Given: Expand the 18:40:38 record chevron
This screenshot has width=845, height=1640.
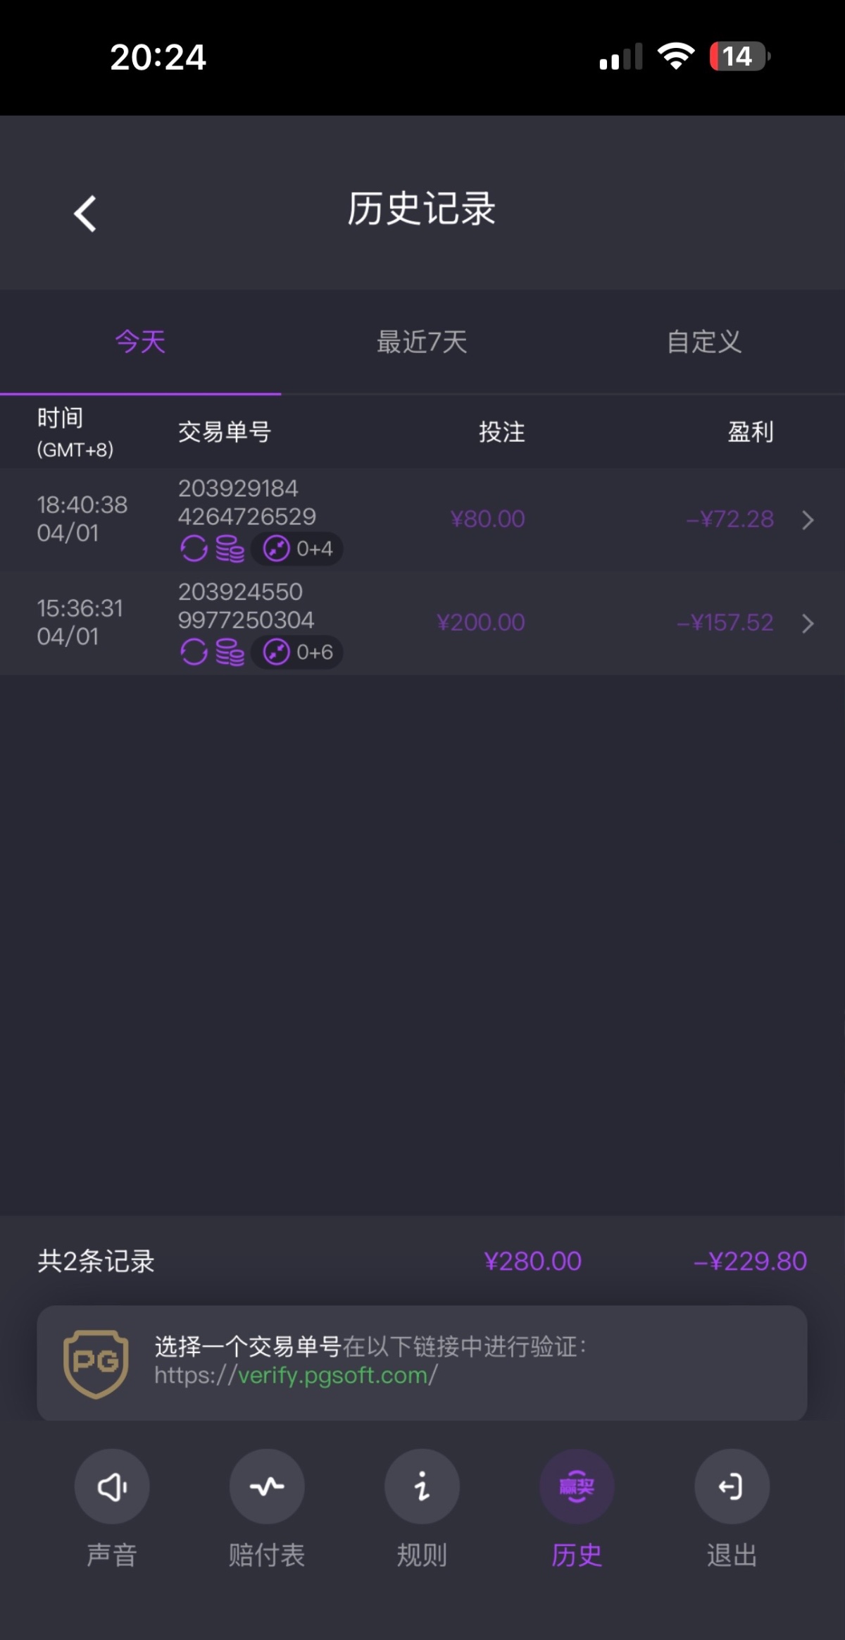Looking at the screenshot, I should [808, 520].
